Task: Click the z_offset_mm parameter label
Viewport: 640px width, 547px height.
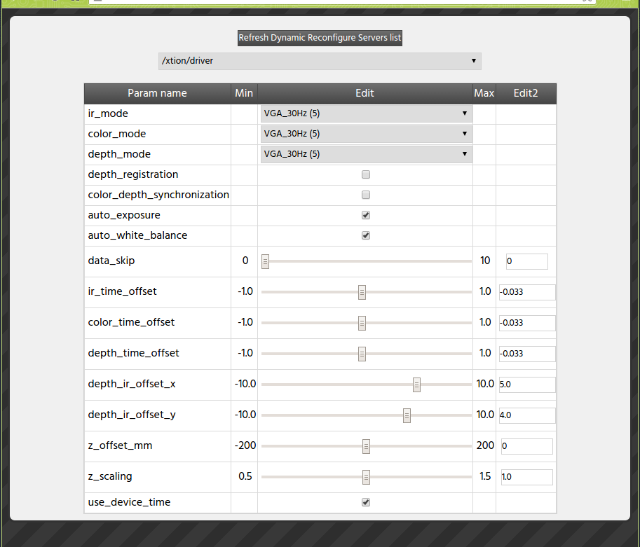Action: tap(120, 446)
